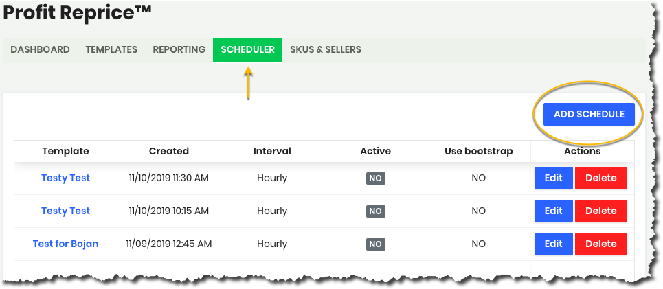
Task: Select the date 11/10/2019 10:15 AM
Action: pos(169,211)
